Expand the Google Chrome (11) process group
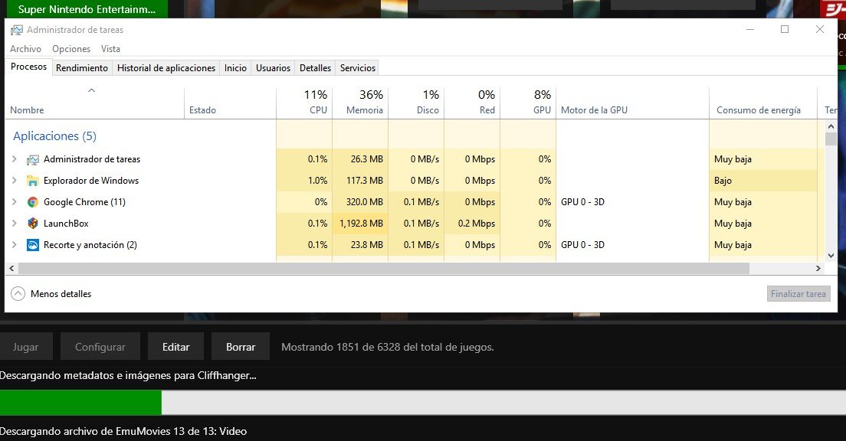Viewport: 846px width, 441px height. point(15,201)
